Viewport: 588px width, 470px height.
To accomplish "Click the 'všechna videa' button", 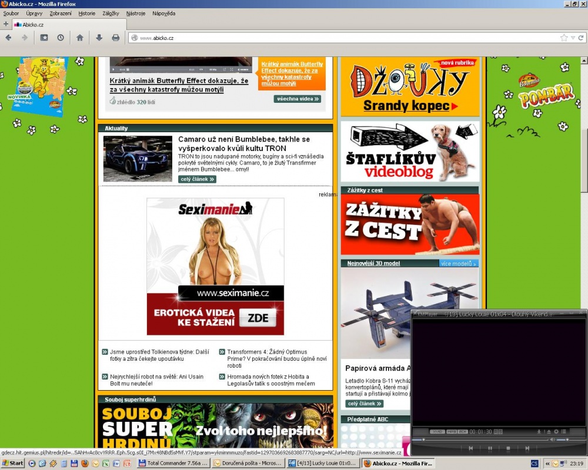I will pyautogui.click(x=298, y=99).
